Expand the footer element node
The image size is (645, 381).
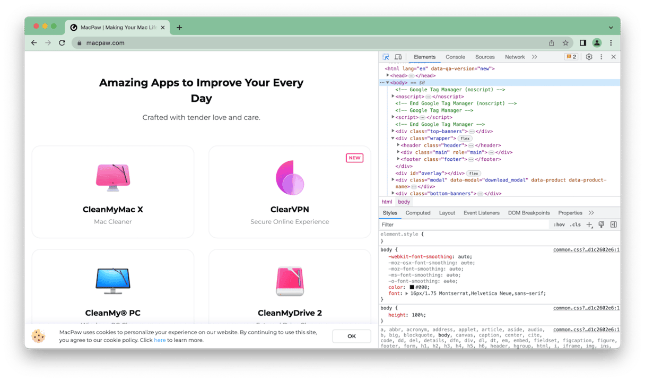(x=398, y=159)
